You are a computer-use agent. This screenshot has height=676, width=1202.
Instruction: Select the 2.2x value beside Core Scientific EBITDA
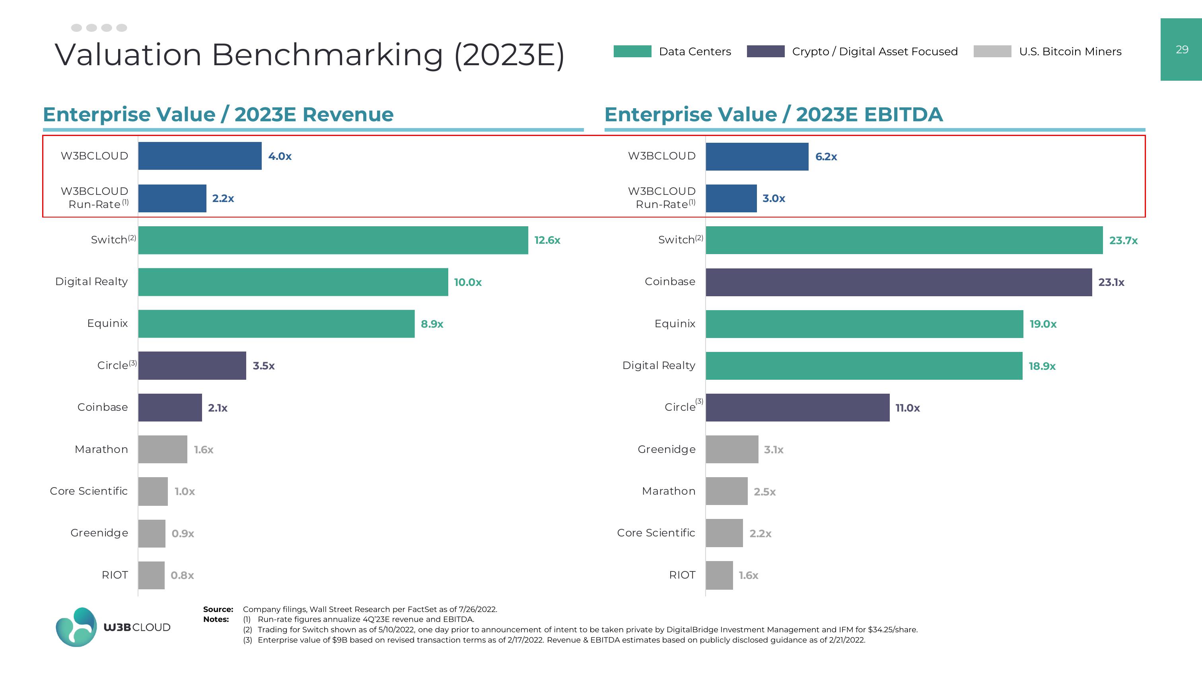[760, 533]
